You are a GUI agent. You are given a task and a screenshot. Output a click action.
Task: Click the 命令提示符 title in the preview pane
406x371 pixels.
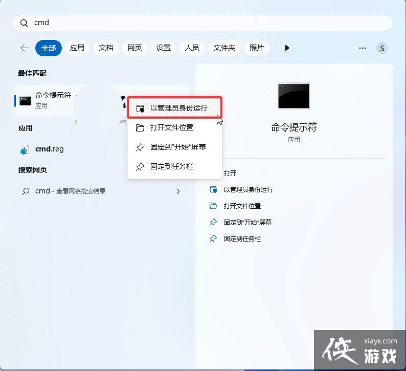pyautogui.click(x=294, y=127)
